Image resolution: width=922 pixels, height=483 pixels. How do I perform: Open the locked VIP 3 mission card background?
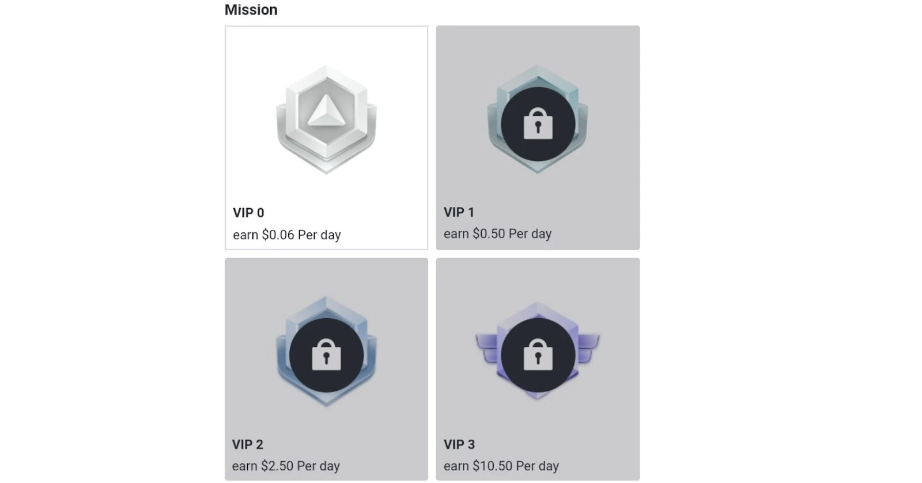[x=538, y=369]
